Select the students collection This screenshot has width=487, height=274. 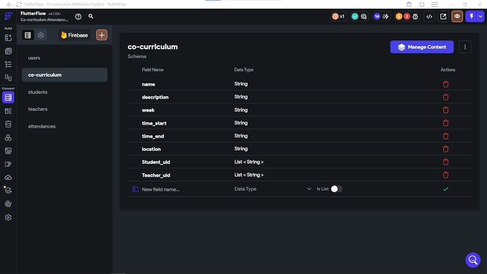pyautogui.click(x=65, y=92)
